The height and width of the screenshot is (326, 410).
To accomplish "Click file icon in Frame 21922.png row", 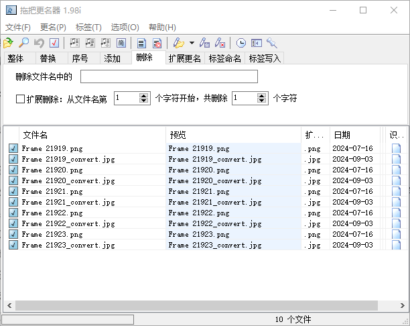I will click(396, 213).
